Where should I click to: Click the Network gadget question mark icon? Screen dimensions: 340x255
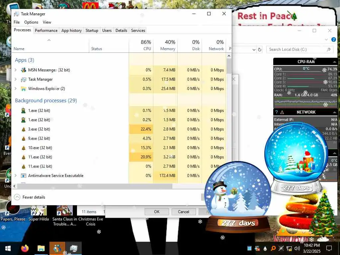(277, 112)
